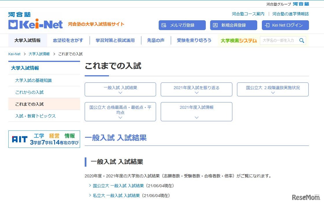Click the 河合塾 link in the top bar
Screen dimensions: 324x204
click(x=301, y=4)
